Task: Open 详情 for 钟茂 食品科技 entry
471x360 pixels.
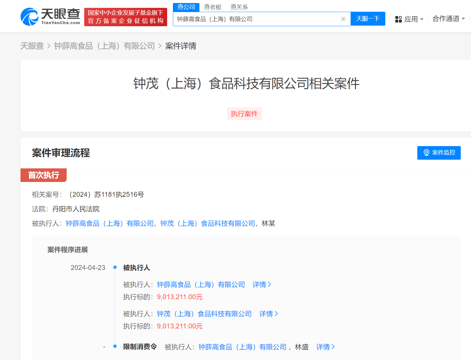Action: (x=268, y=314)
